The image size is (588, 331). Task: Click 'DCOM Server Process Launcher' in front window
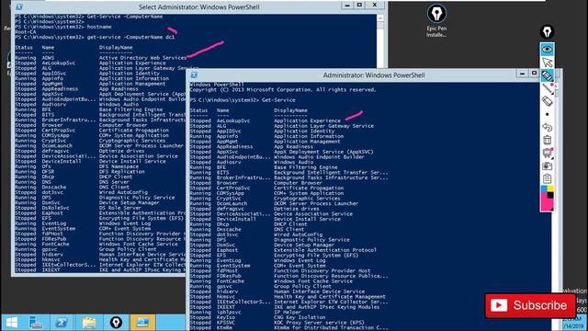[x=316, y=203]
